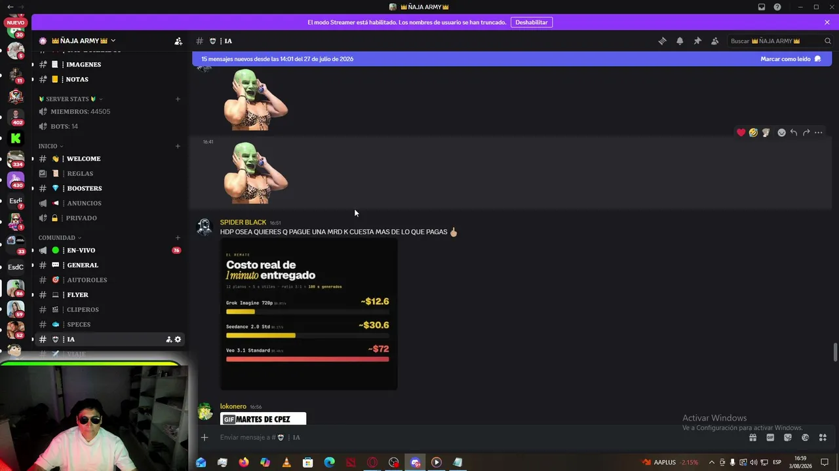Disable Streamer mode with Deshabilitar button
Image resolution: width=839 pixels, height=471 pixels.
[x=531, y=22]
